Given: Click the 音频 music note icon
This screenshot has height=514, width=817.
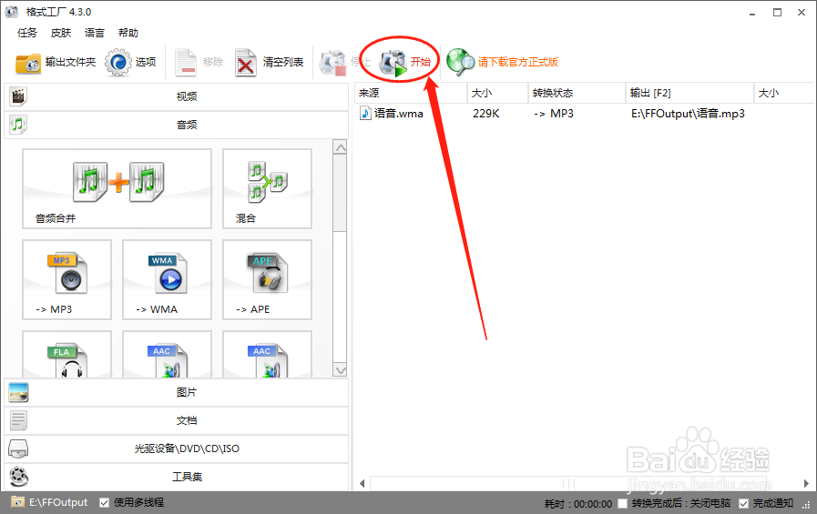Looking at the screenshot, I should [x=18, y=125].
